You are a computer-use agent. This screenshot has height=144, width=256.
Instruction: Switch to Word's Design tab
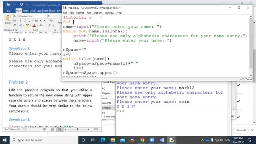(x=32, y=11)
